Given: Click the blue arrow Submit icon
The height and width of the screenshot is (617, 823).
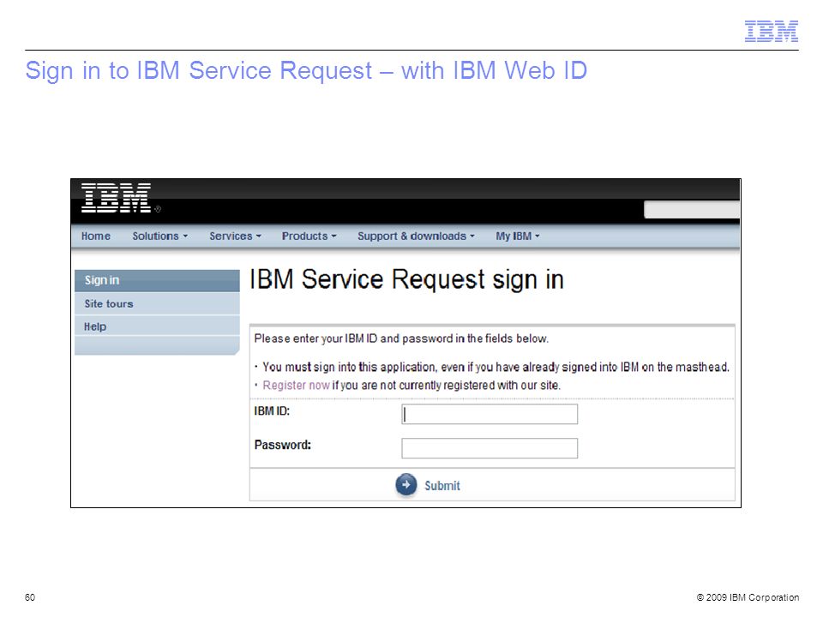Looking at the screenshot, I should pyautogui.click(x=405, y=485).
